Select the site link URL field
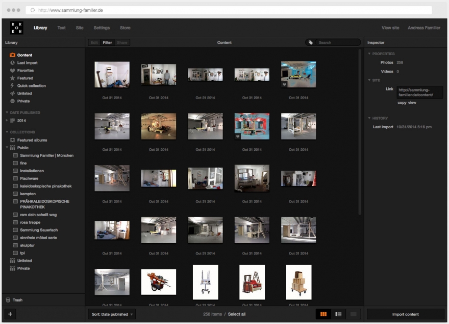Image resolution: width=449 pixels, height=324 pixels. 420,92
